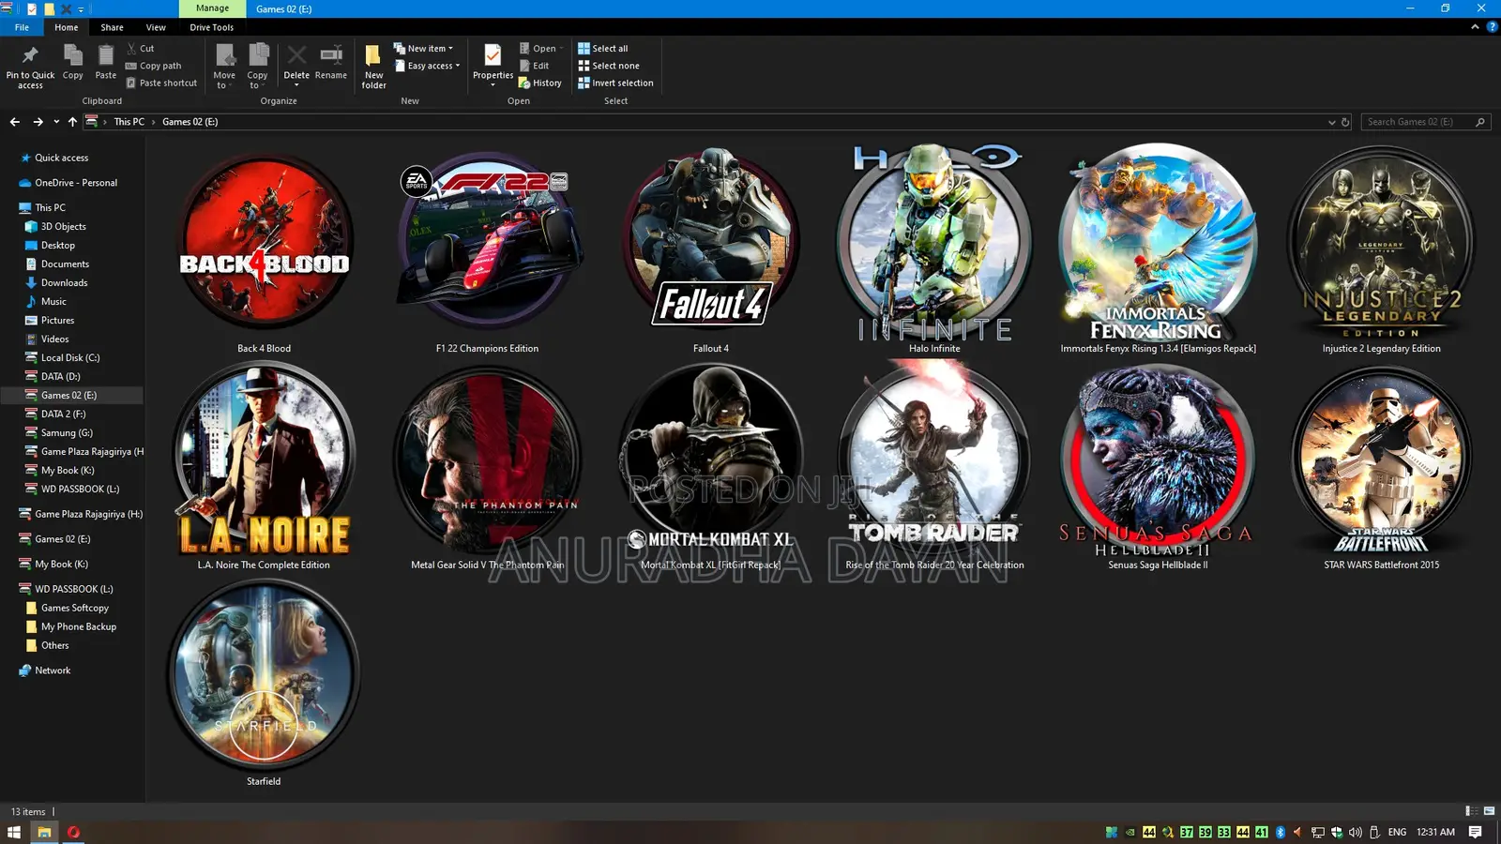
Task: Select the DATA (D:) drive in sidebar
Action: [x=61, y=376]
